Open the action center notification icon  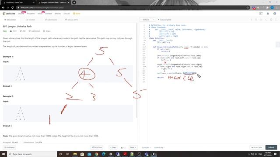pyautogui.click(x=275, y=154)
